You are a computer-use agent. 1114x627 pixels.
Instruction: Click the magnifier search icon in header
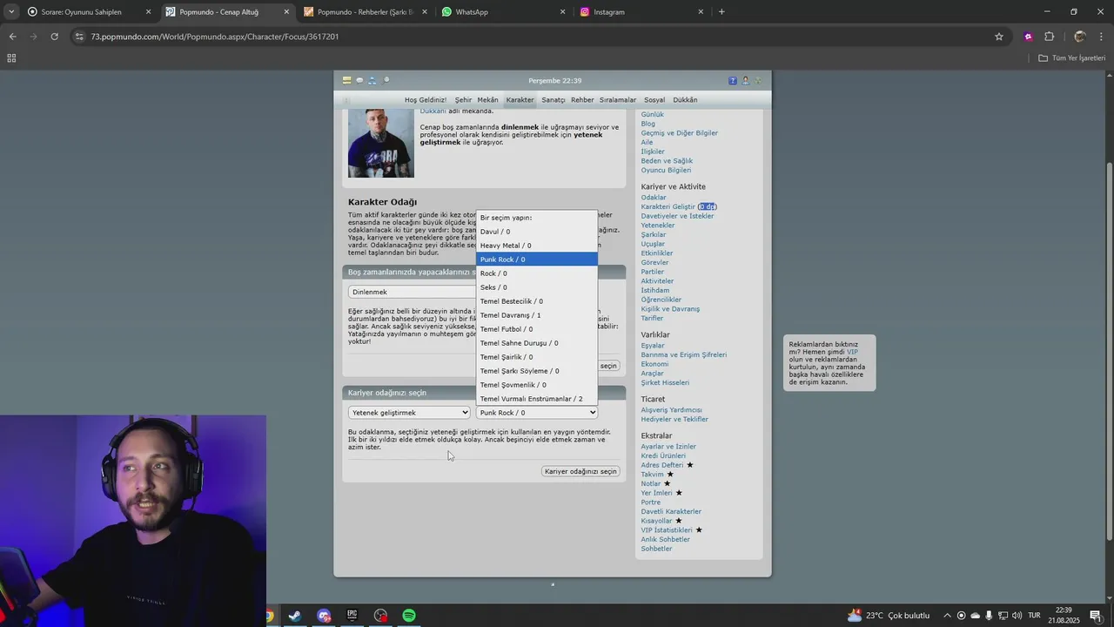pos(386,80)
